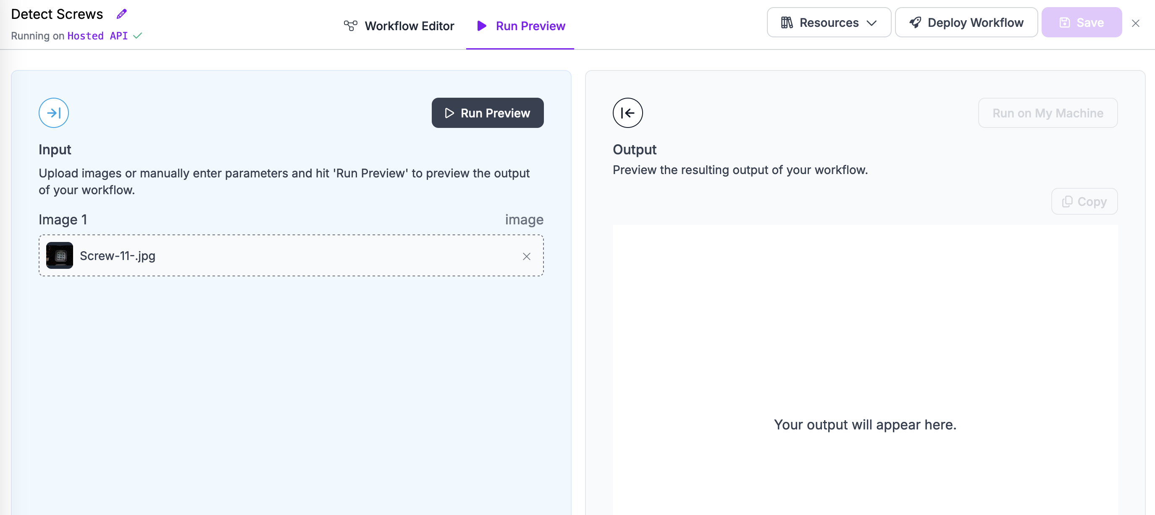Select the Workflow Editor graph icon
Image resolution: width=1155 pixels, height=515 pixels.
tap(350, 26)
